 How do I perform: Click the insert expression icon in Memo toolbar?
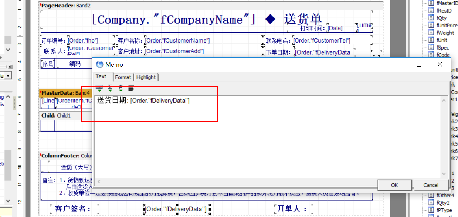click(x=99, y=88)
